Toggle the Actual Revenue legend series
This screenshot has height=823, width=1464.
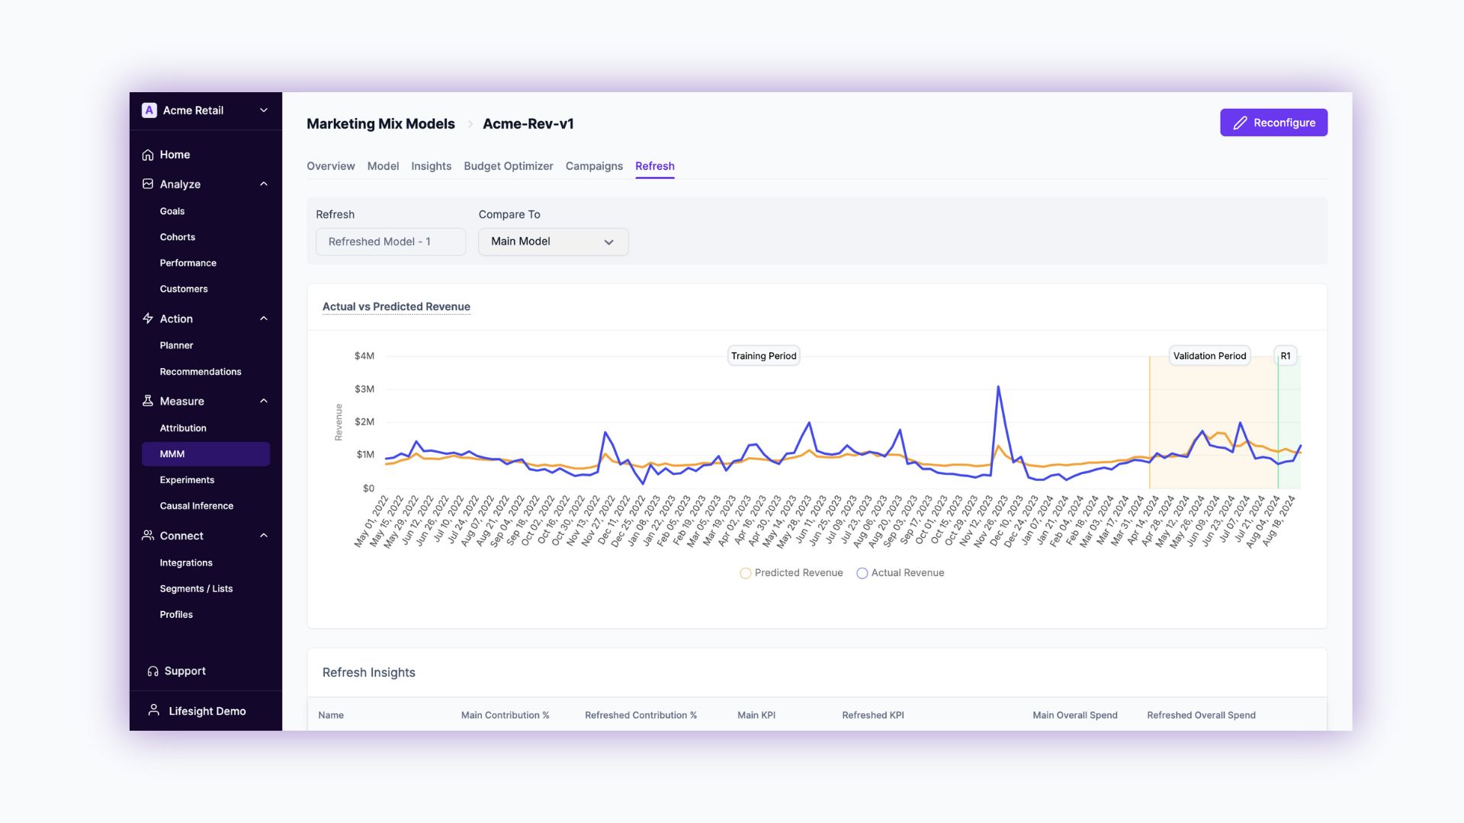901,573
